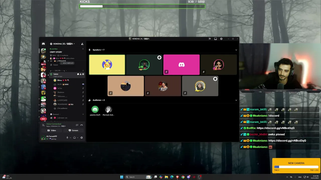The height and width of the screenshot is (180, 321).
Task: Open user settings gear beside ALFarouk99
Action: click(x=82, y=138)
